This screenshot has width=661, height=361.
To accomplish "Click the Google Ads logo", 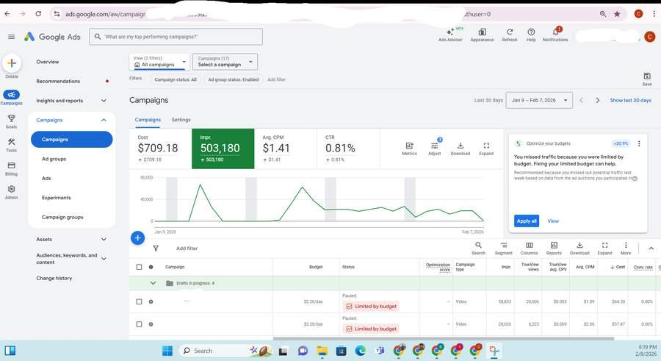I will pyautogui.click(x=52, y=37).
